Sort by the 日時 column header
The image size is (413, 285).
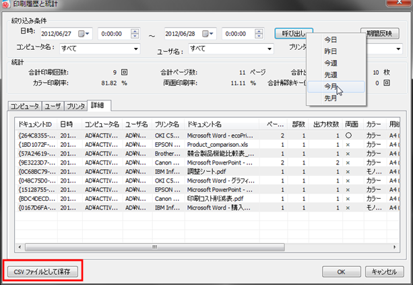tap(70, 125)
